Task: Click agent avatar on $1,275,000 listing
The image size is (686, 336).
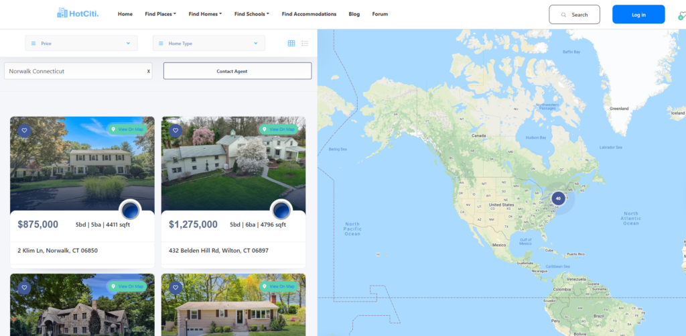Action: pyautogui.click(x=281, y=211)
